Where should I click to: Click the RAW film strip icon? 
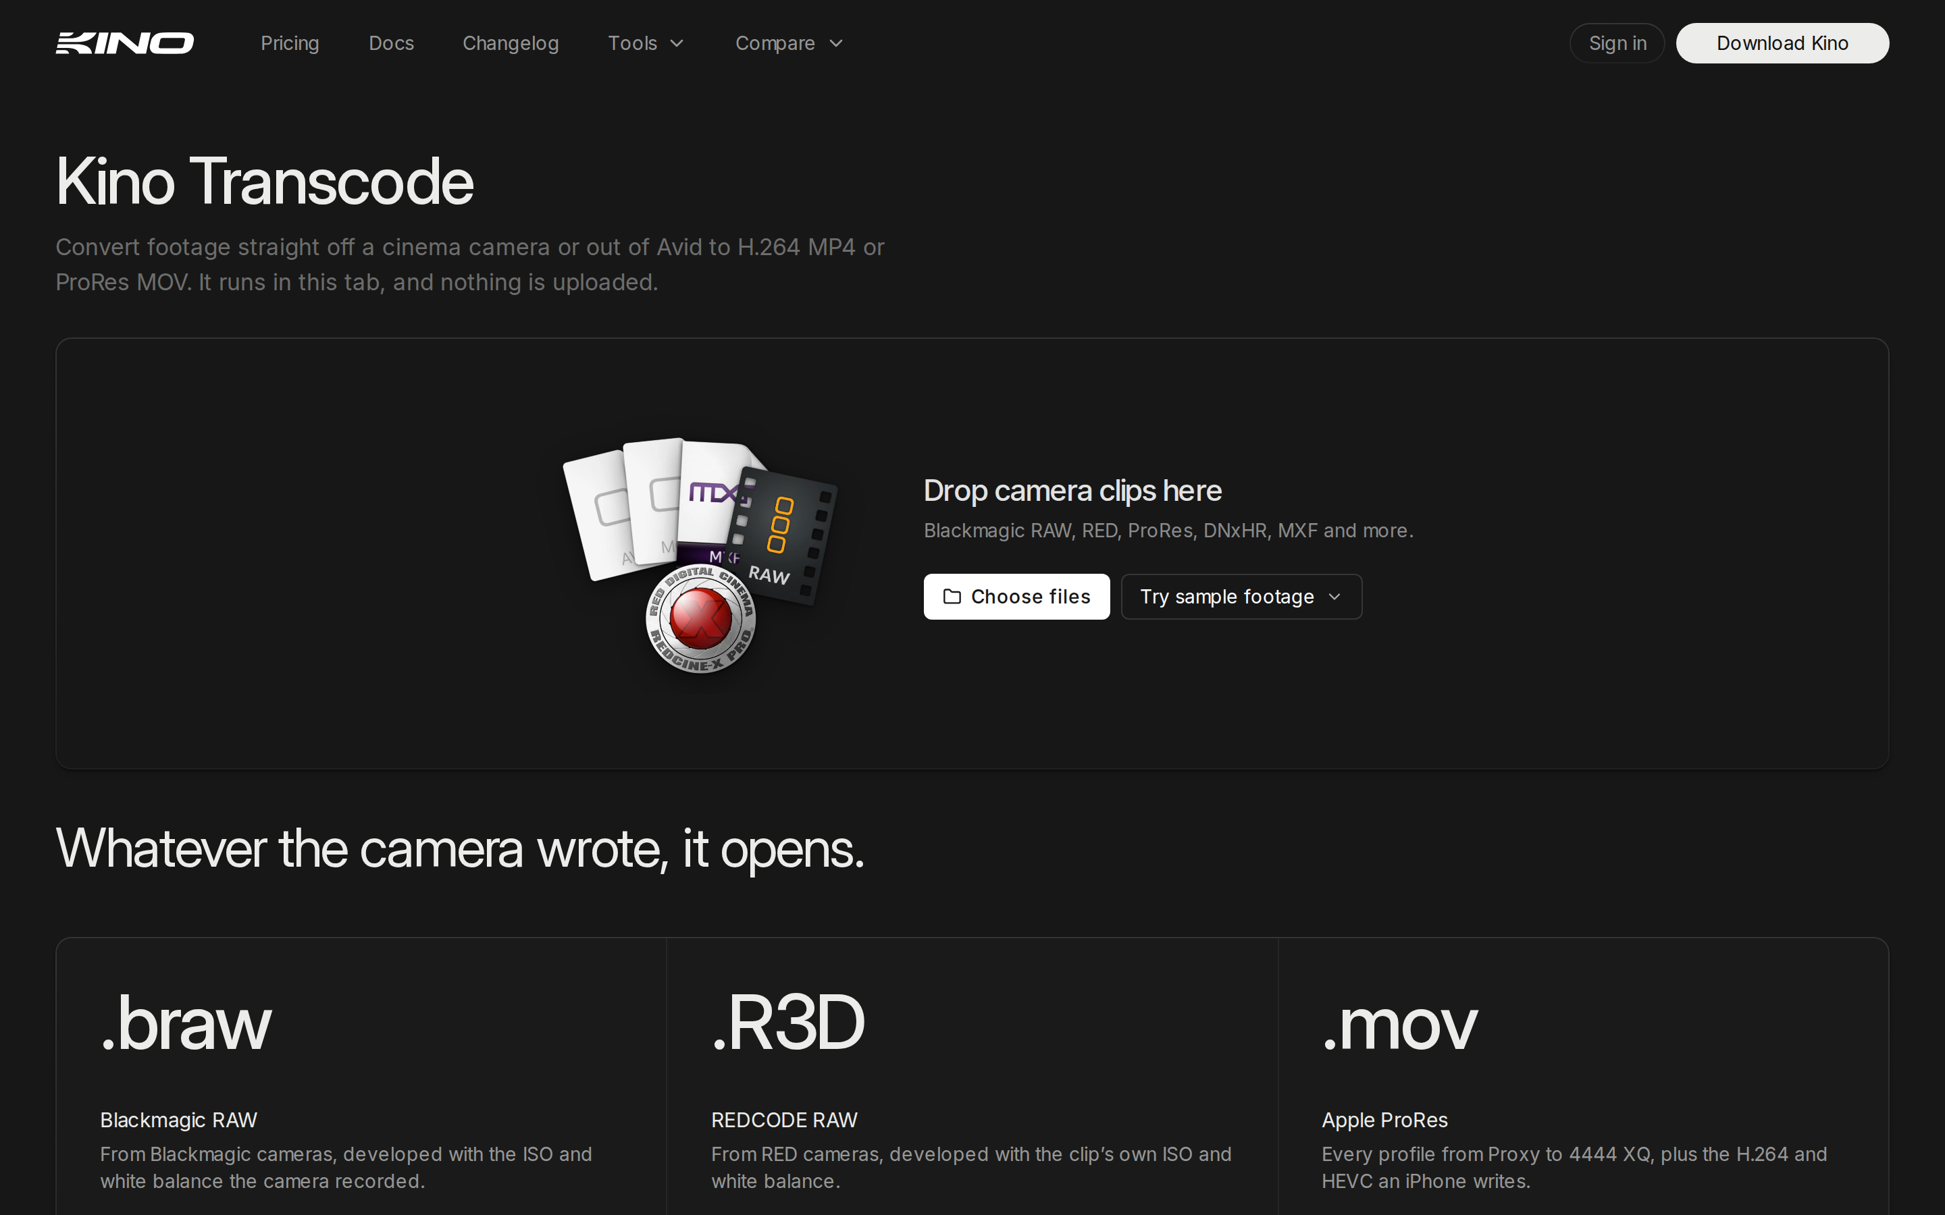coord(783,535)
